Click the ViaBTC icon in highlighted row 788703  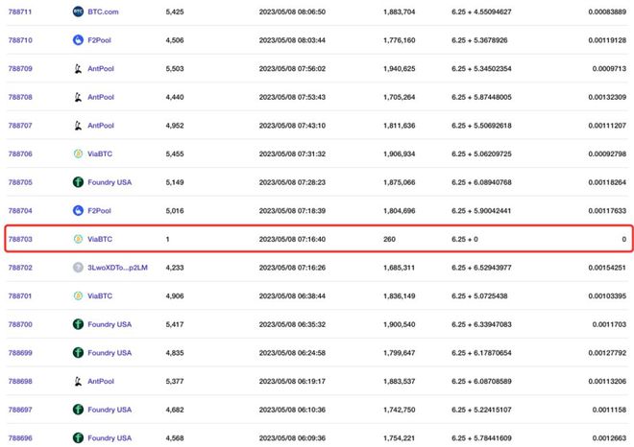tap(78, 239)
